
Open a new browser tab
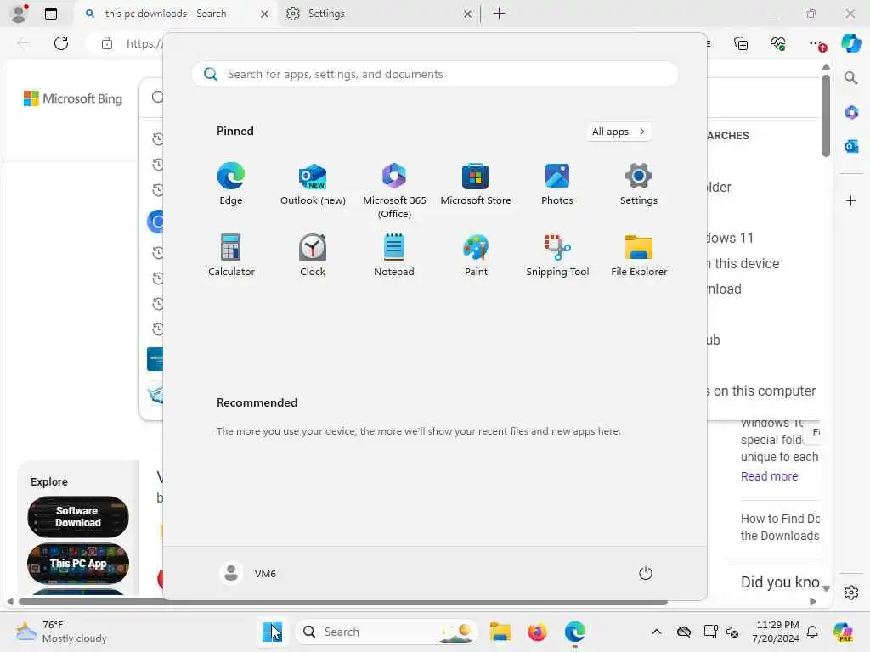click(x=500, y=14)
